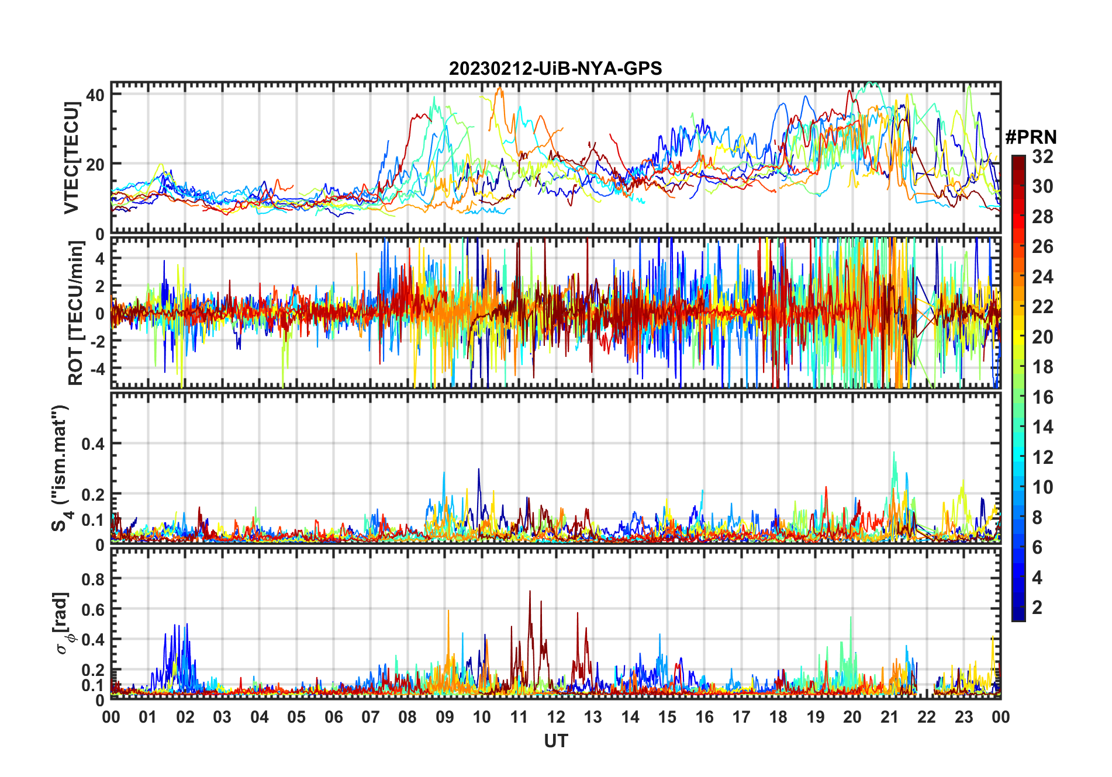Viewport: 1112px width, 777px height.
Task: Click the 23 hour tick on the UT axis
Action: [x=963, y=717]
